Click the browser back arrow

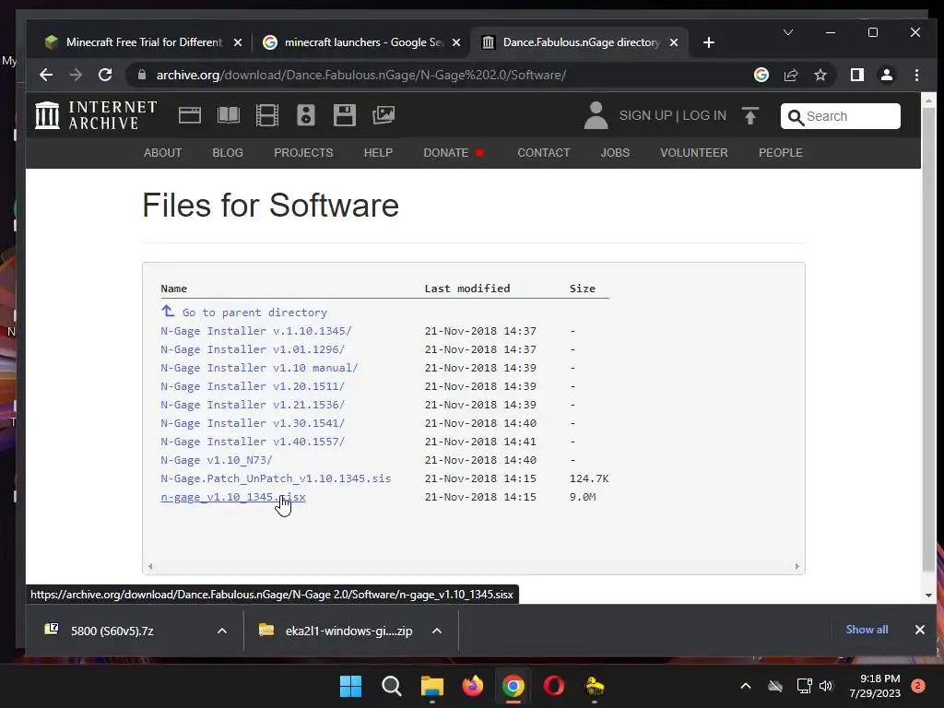click(46, 75)
